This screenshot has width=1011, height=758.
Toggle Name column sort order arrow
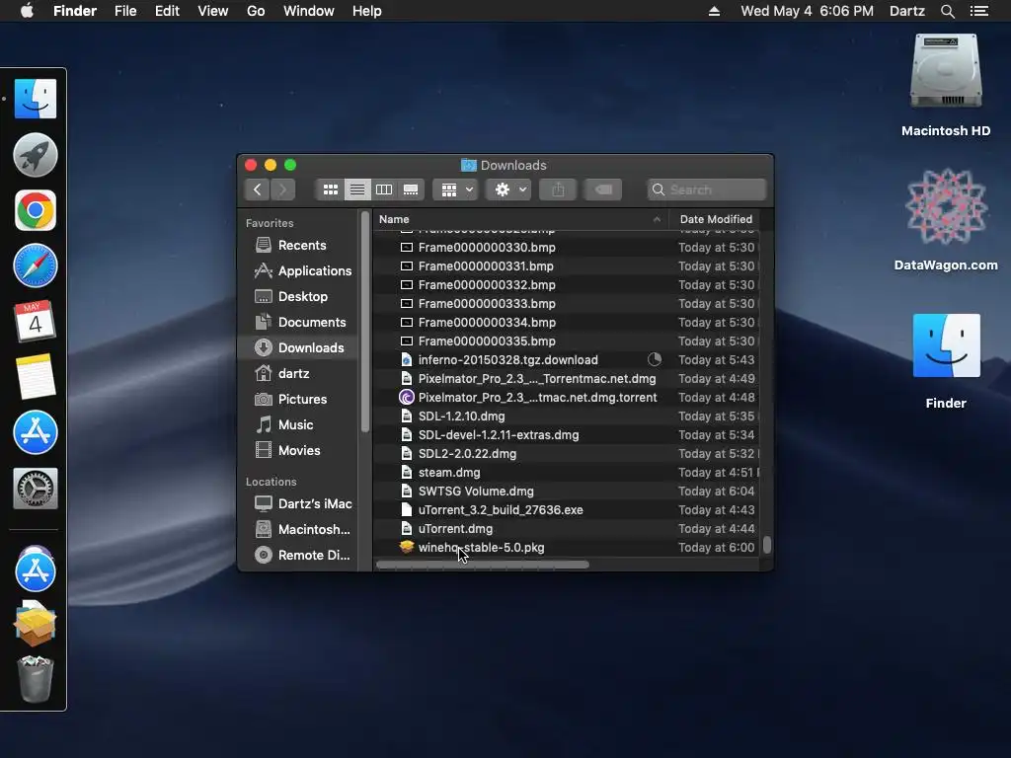(x=657, y=220)
